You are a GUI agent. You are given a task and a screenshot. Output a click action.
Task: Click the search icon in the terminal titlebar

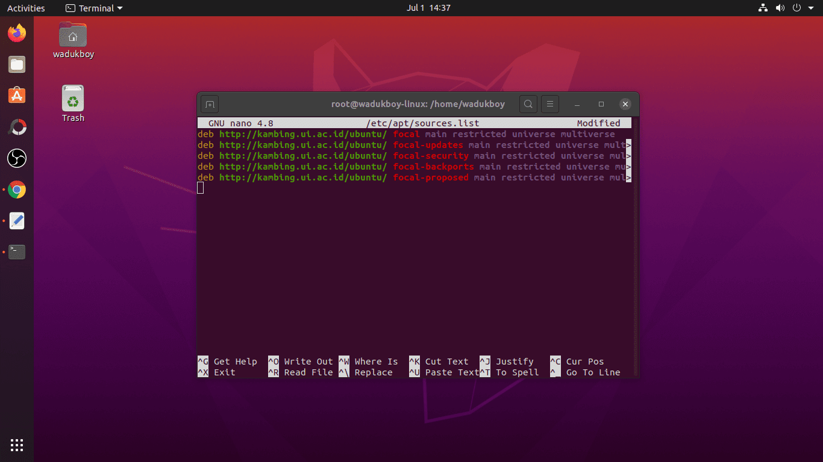click(528, 103)
